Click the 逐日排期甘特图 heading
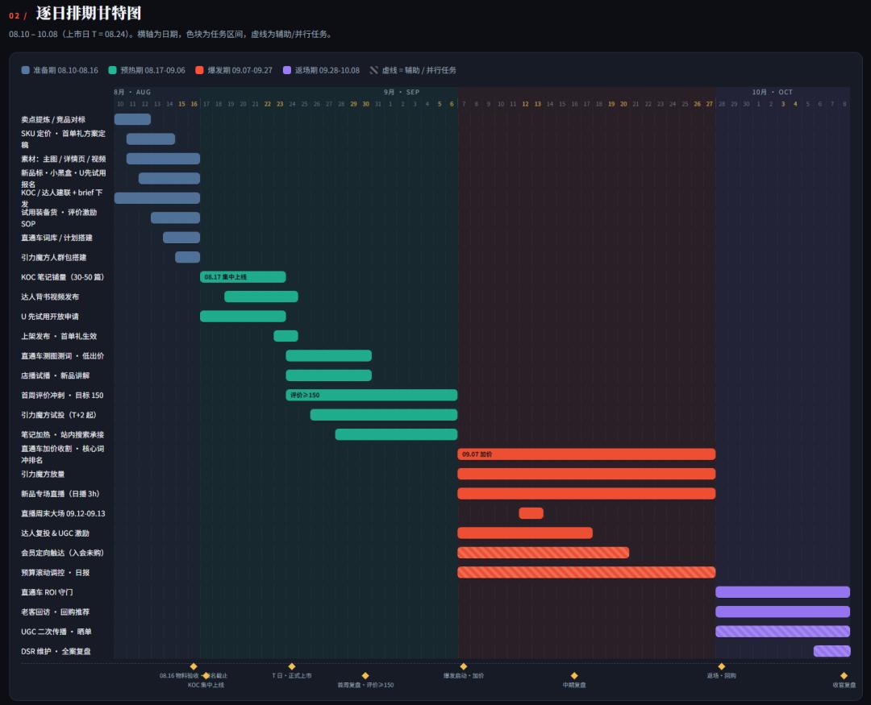This screenshot has height=705, width=871. [x=89, y=13]
